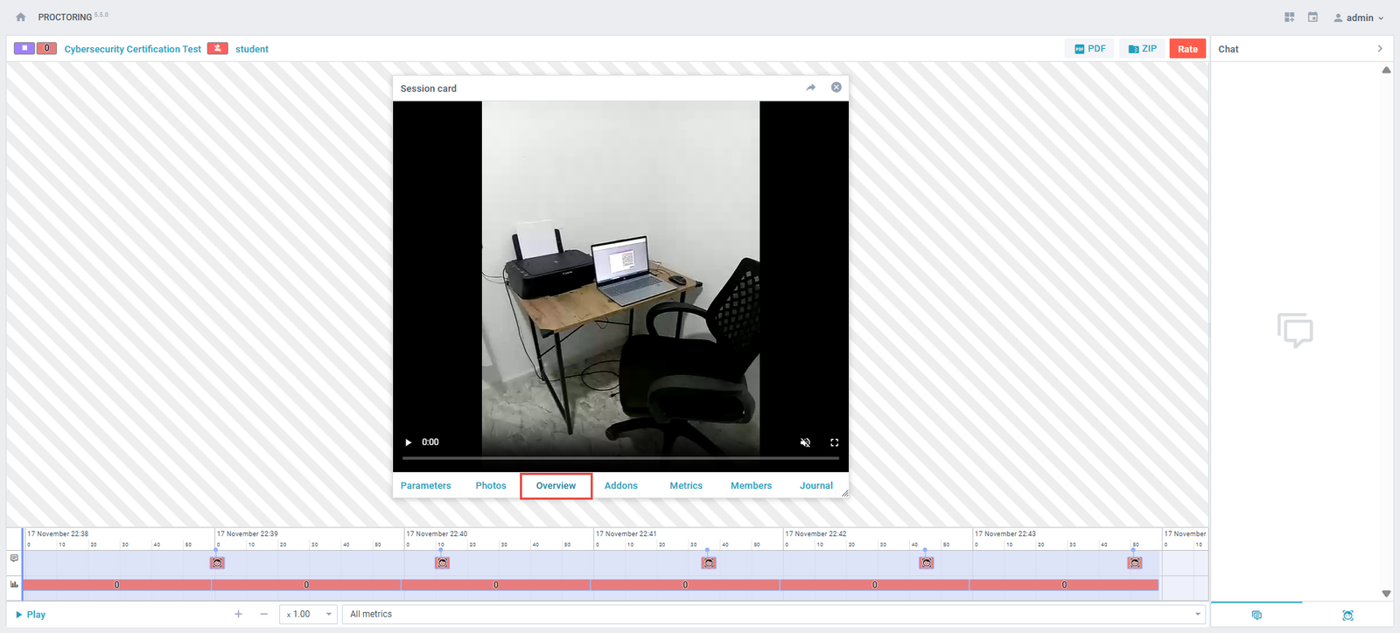Select the face marker at 22:42

click(x=926, y=563)
